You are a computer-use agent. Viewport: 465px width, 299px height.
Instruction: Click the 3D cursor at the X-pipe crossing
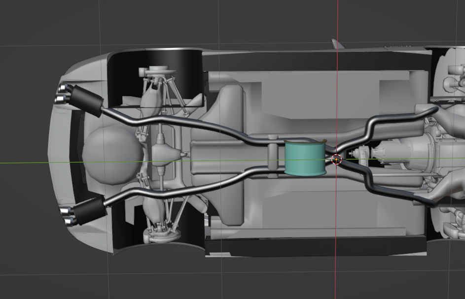[336, 160]
